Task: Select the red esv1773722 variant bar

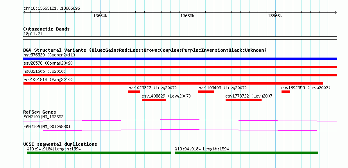Action: point(244,100)
